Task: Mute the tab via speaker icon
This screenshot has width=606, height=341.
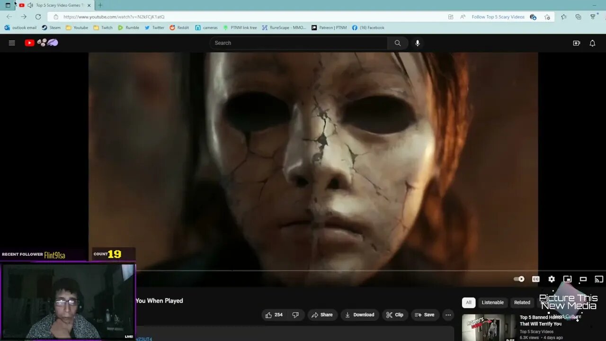Action: [30, 5]
